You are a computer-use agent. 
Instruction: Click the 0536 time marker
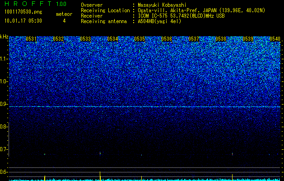pos(167,39)
